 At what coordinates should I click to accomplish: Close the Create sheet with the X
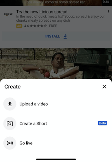click(104, 87)
